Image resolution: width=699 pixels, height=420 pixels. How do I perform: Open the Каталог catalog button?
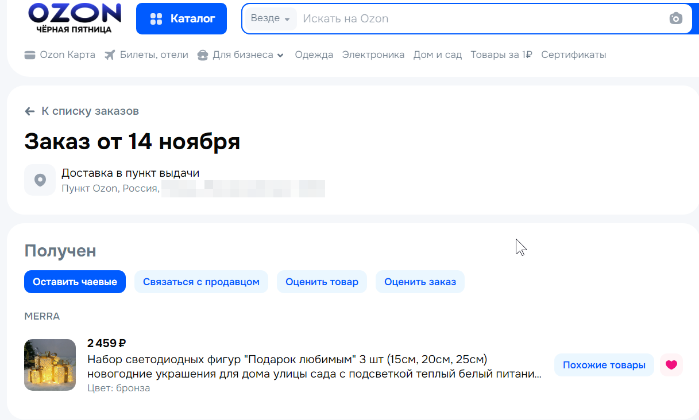tap(181, 19)
